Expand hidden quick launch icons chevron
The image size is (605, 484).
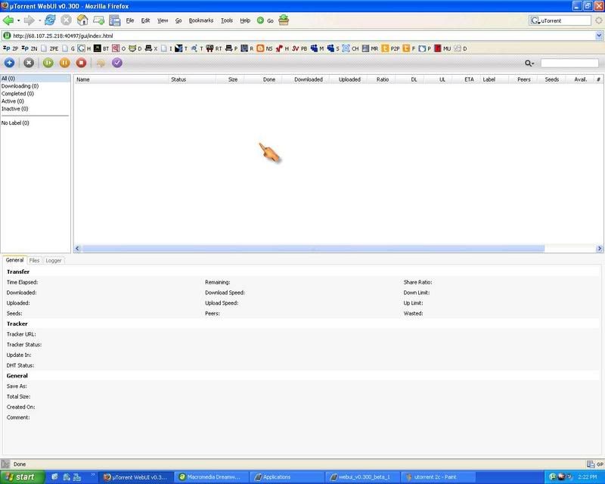(93, 474)
